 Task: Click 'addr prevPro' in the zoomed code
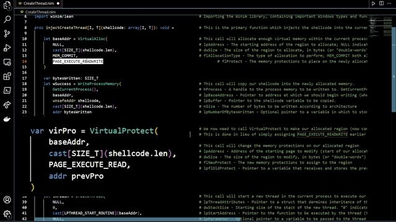[x=76, y=176]
